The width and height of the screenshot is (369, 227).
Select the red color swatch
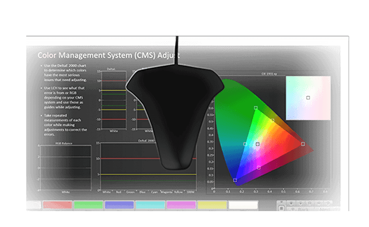pos(57,205)
